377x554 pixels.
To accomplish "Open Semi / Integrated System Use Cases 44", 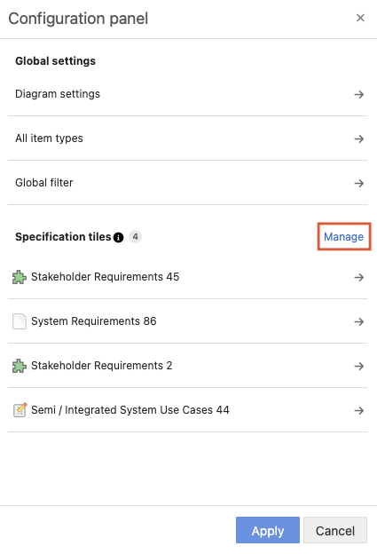I will 187,410.
